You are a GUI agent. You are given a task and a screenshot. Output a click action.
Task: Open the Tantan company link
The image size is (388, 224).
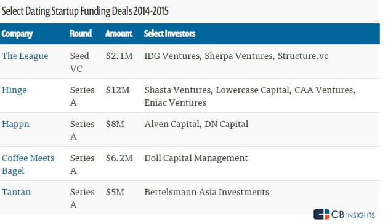[17, 192]
